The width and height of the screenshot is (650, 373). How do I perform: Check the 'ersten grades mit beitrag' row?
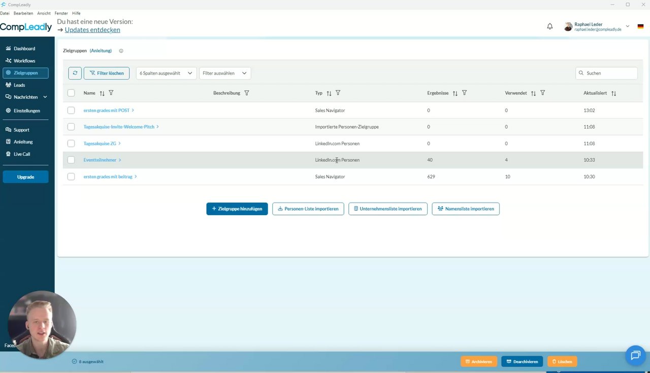click(71, 177)
